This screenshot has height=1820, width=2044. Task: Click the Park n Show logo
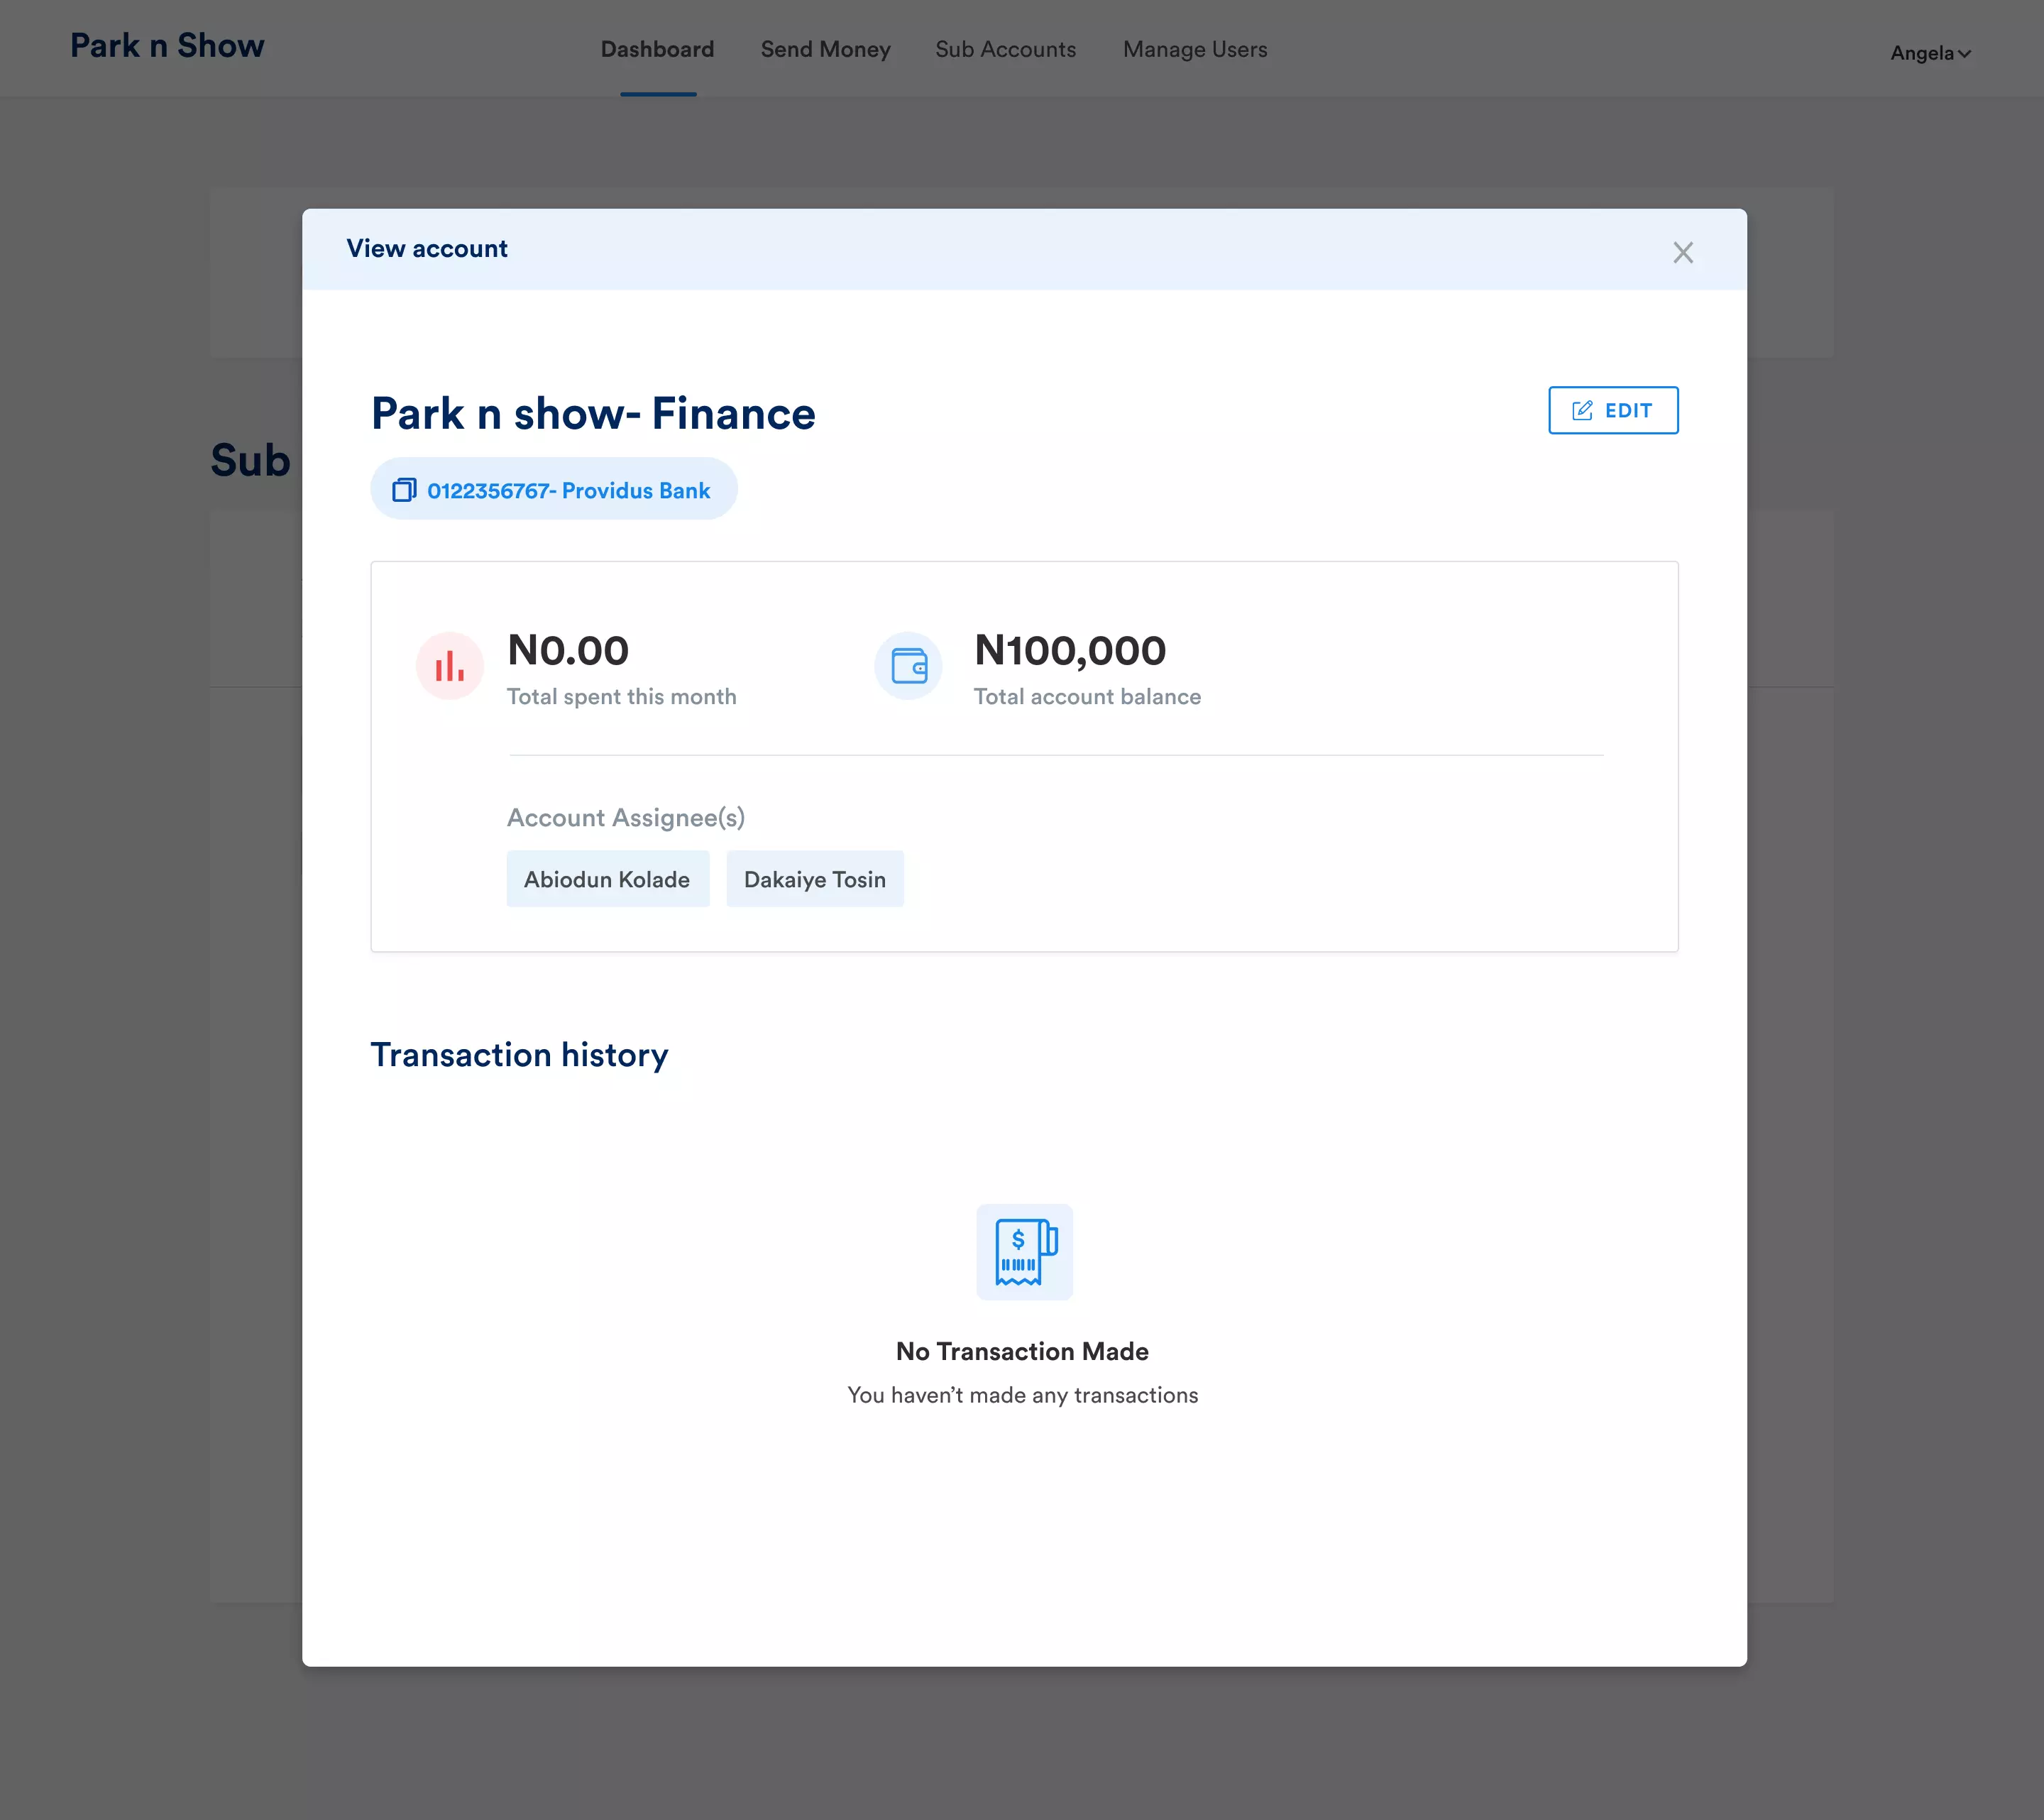click(x=167, y=46)
